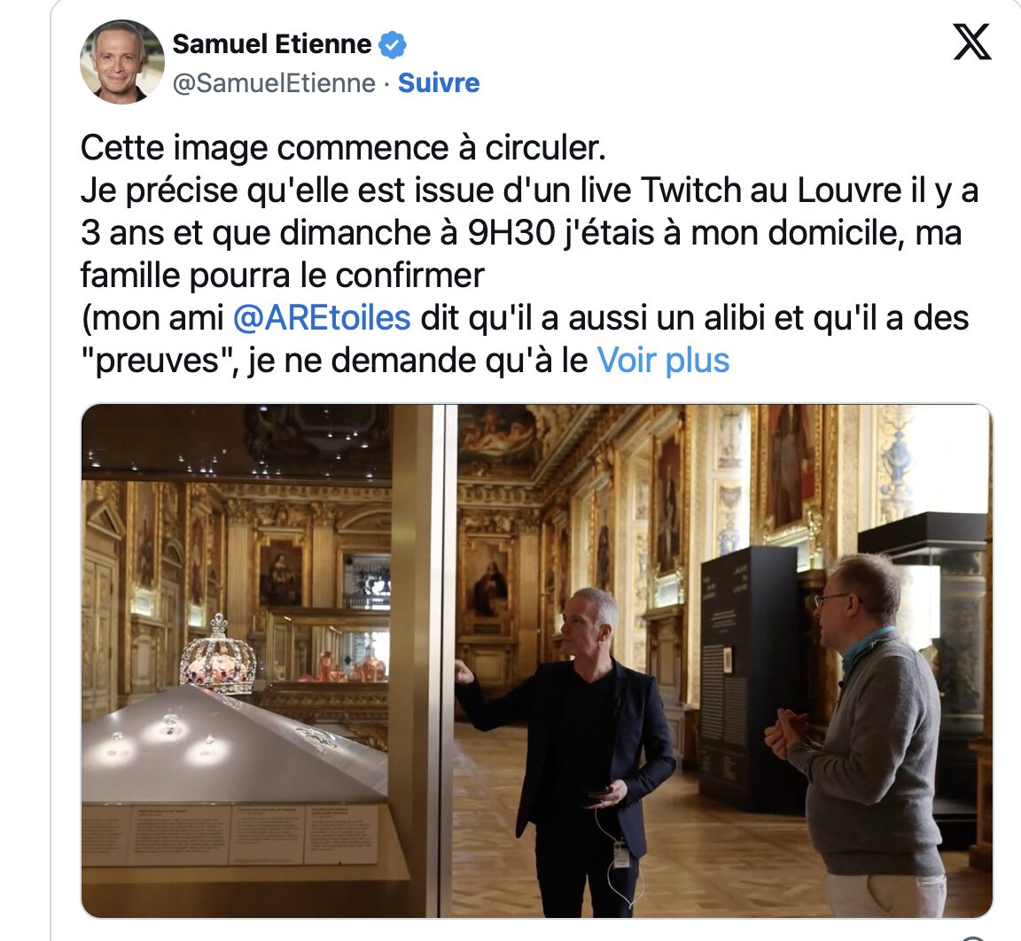This screenshot has width=1021, height=941.
Task: Click the blue verified badge
Action: (394, 45)
